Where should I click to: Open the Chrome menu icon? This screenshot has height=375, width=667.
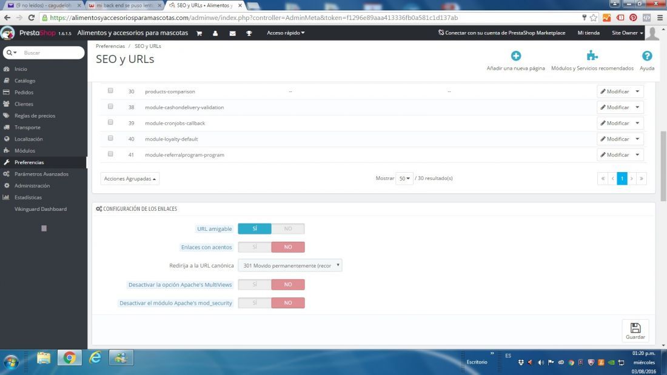[660, 18]
